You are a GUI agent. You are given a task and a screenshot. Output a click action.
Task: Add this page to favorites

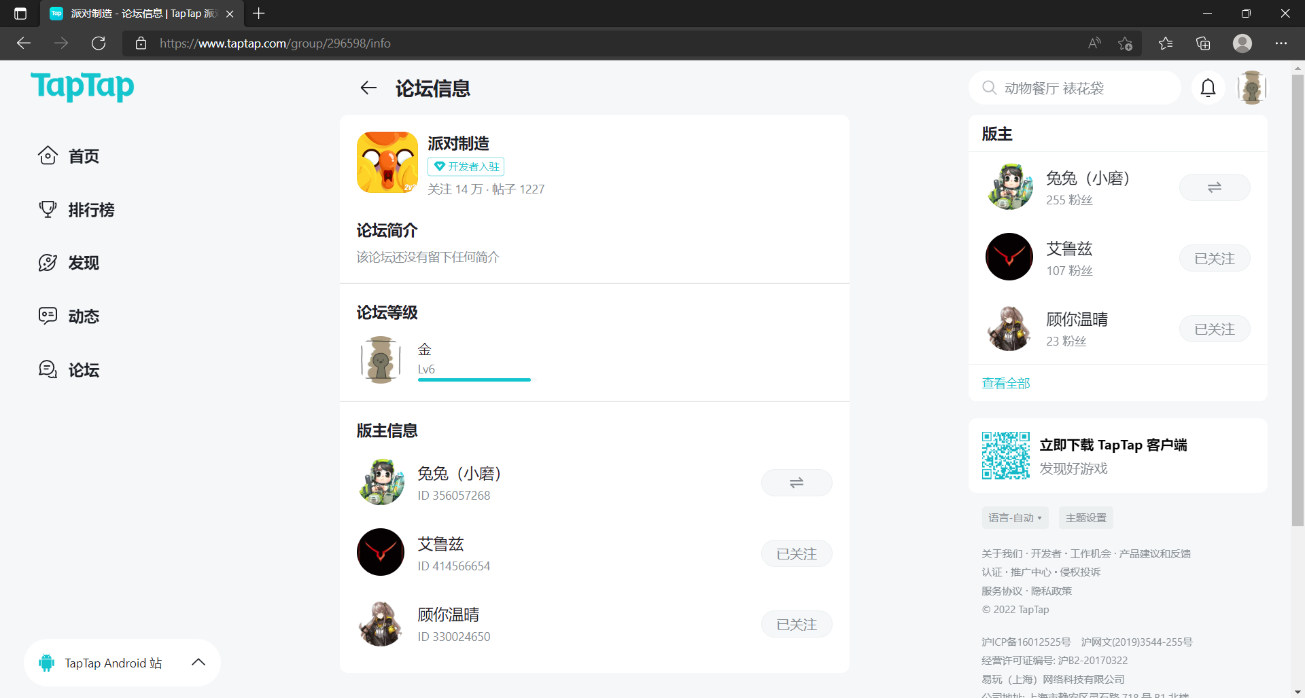(1125, 43)
